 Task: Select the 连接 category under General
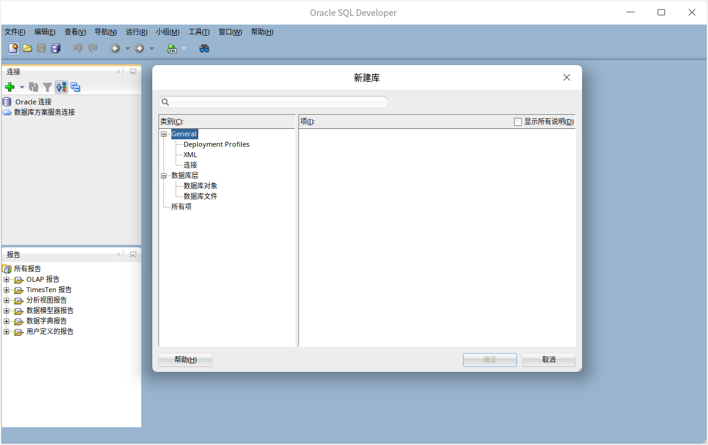coord(190,165)
